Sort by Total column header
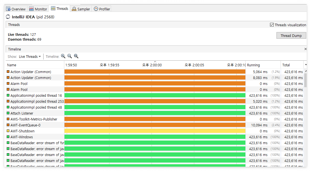The width and height of the screenshot is (311, 171). pyautogui.click(x=292, y=65)
